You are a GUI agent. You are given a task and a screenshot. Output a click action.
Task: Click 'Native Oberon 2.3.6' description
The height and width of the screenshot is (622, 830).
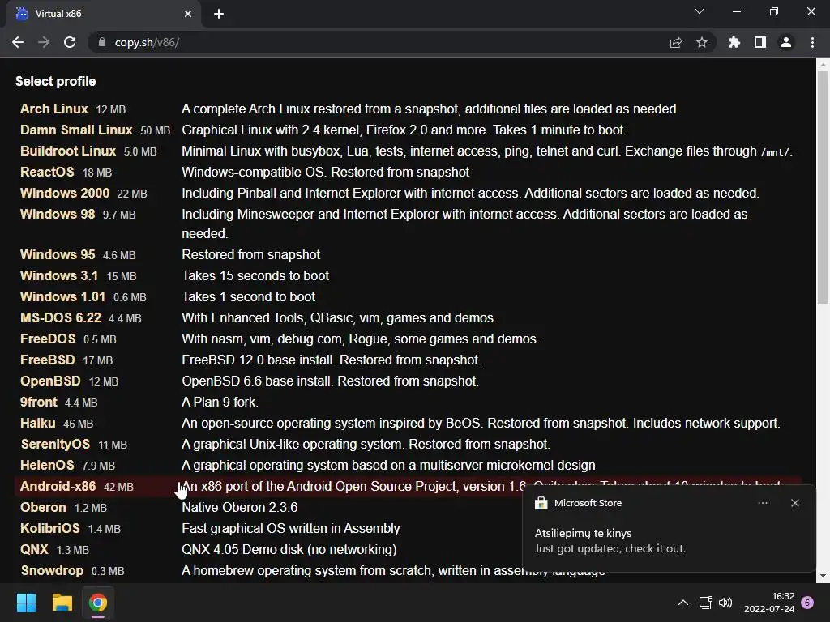tap(239, 507)
